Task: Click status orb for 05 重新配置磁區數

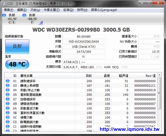Action: [7, 95]
